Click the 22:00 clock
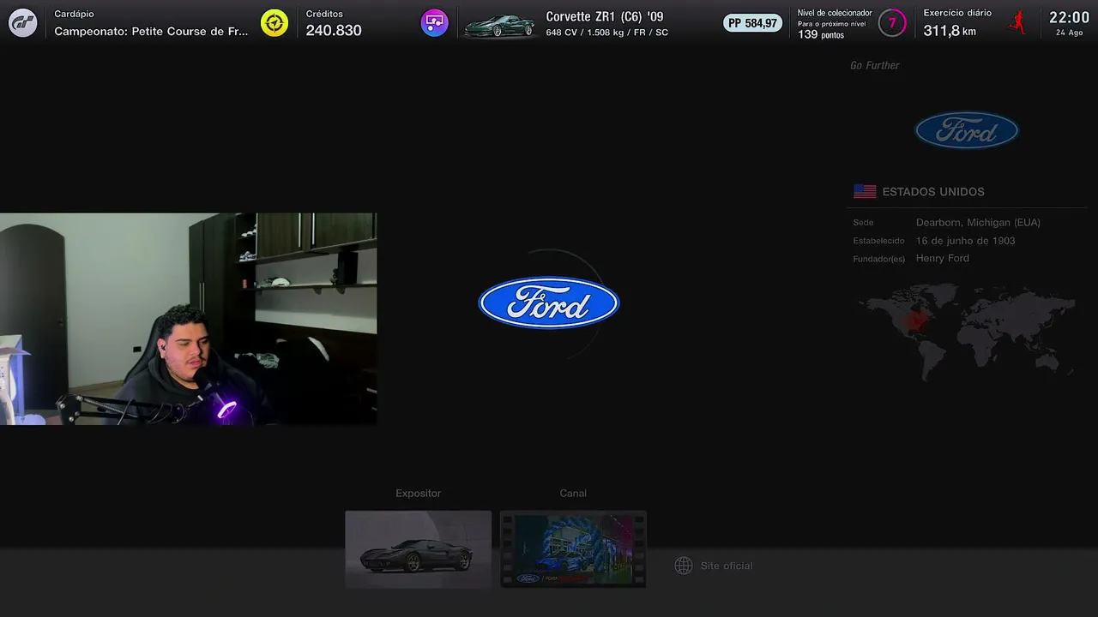Image resolution: width=1098 pixels, height=617 pixels. (x=1069, y=18)
